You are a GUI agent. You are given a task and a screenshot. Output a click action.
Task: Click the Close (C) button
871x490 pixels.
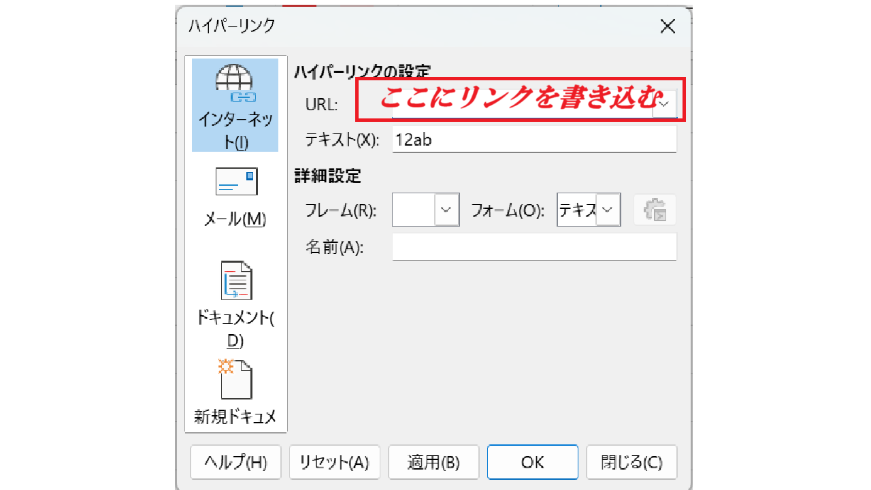[631, 463]
